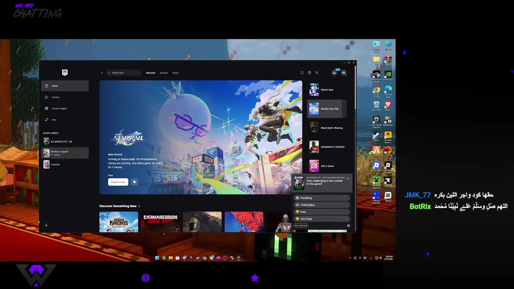Open the shopping cart icon

[x=316, y=73]
